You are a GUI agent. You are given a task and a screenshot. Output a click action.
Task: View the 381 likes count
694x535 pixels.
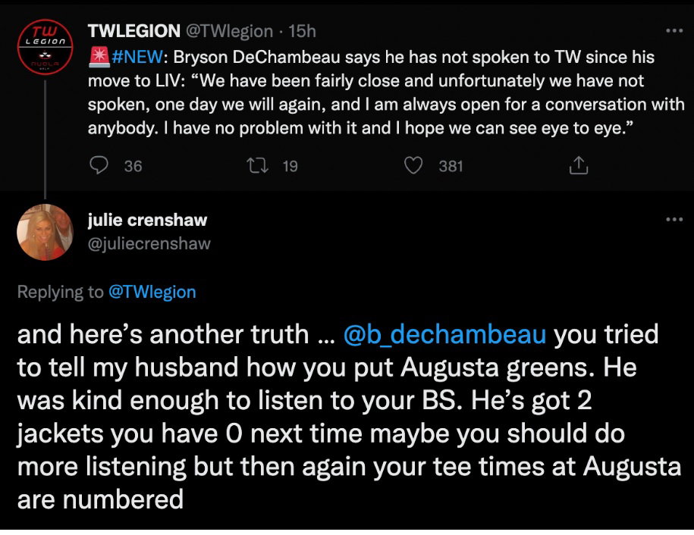449,165
